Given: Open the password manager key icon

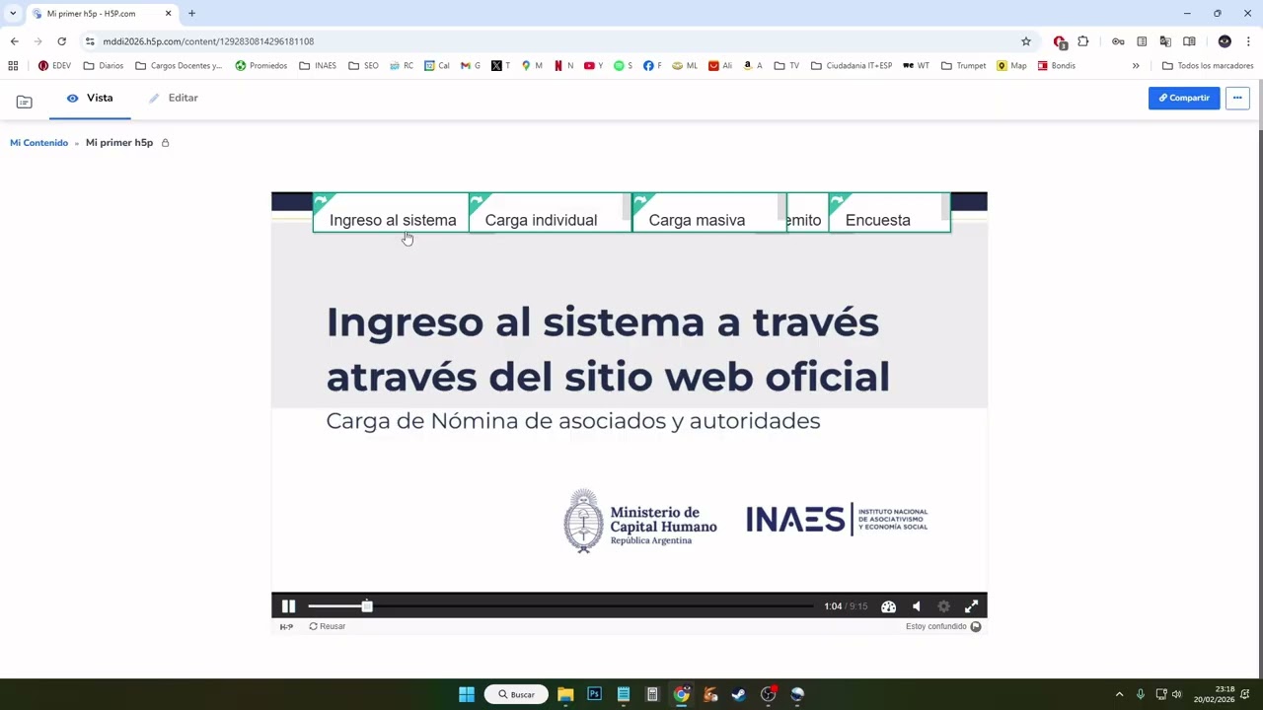Looking at the screenshot, I should [1118, 41].
